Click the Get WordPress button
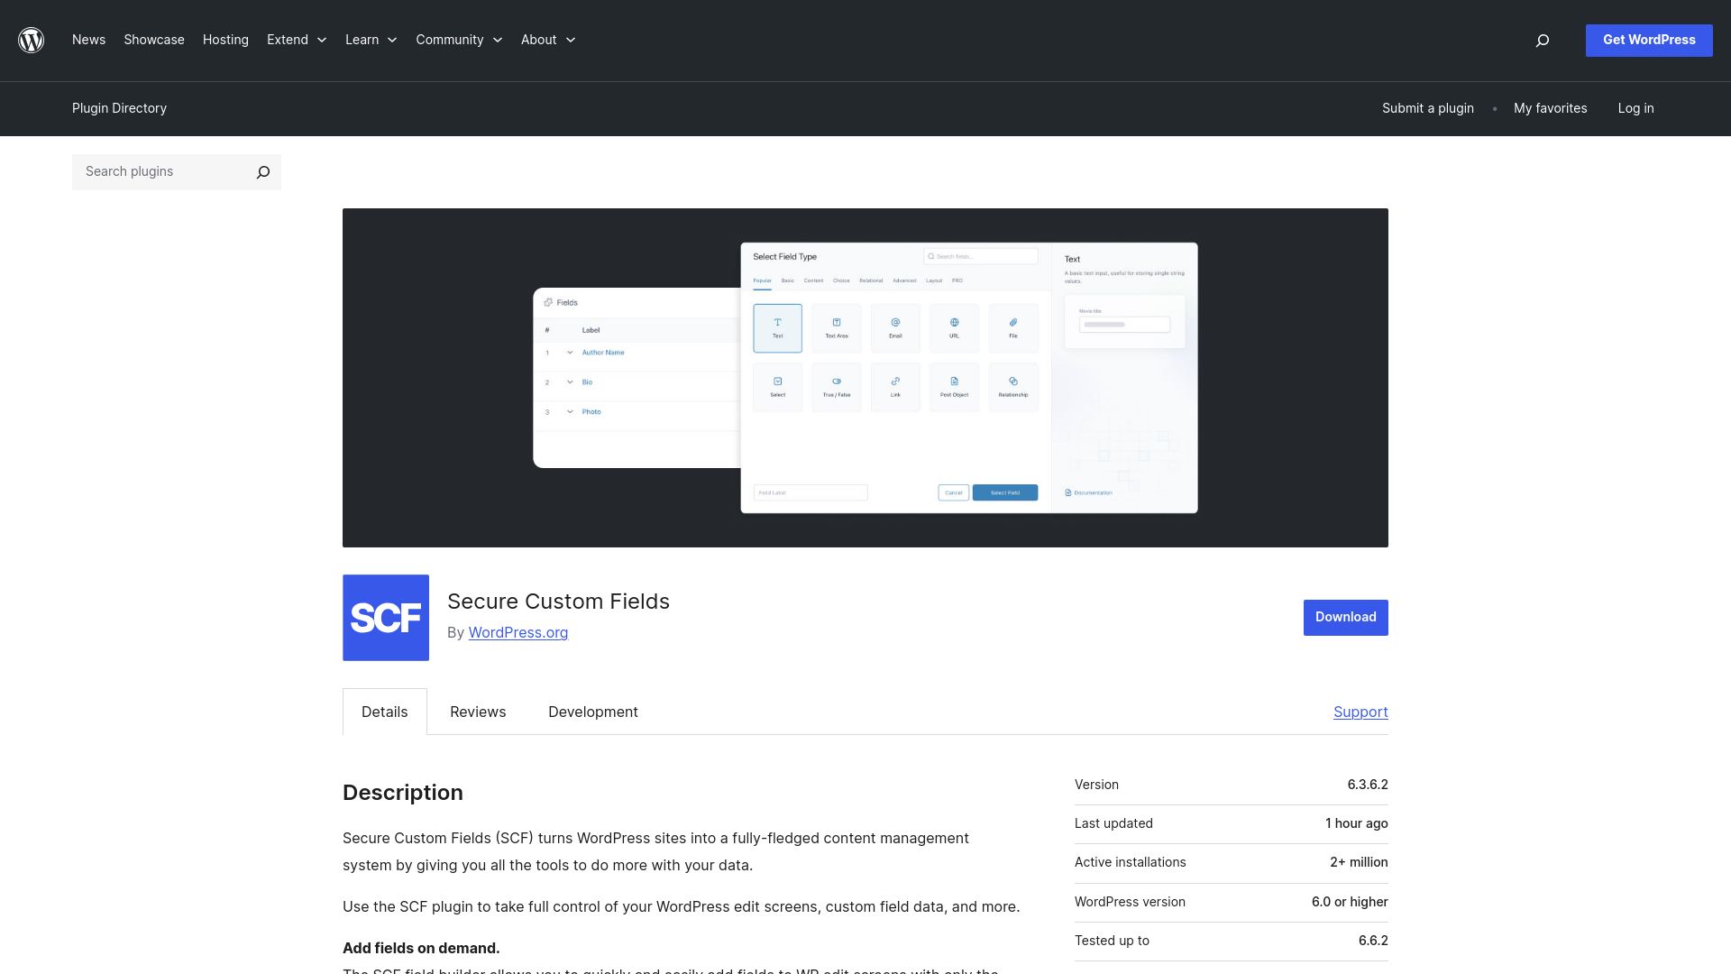 click(1649, 41)
